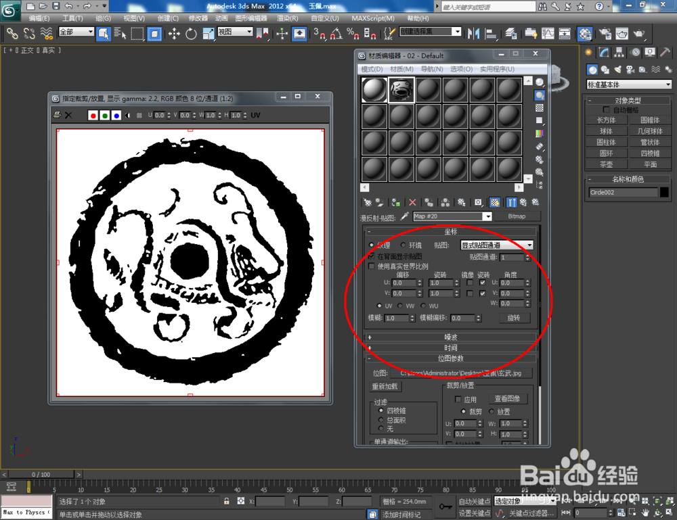Create a 长方体 box primitive
The image size is (677, 520).
606,120
